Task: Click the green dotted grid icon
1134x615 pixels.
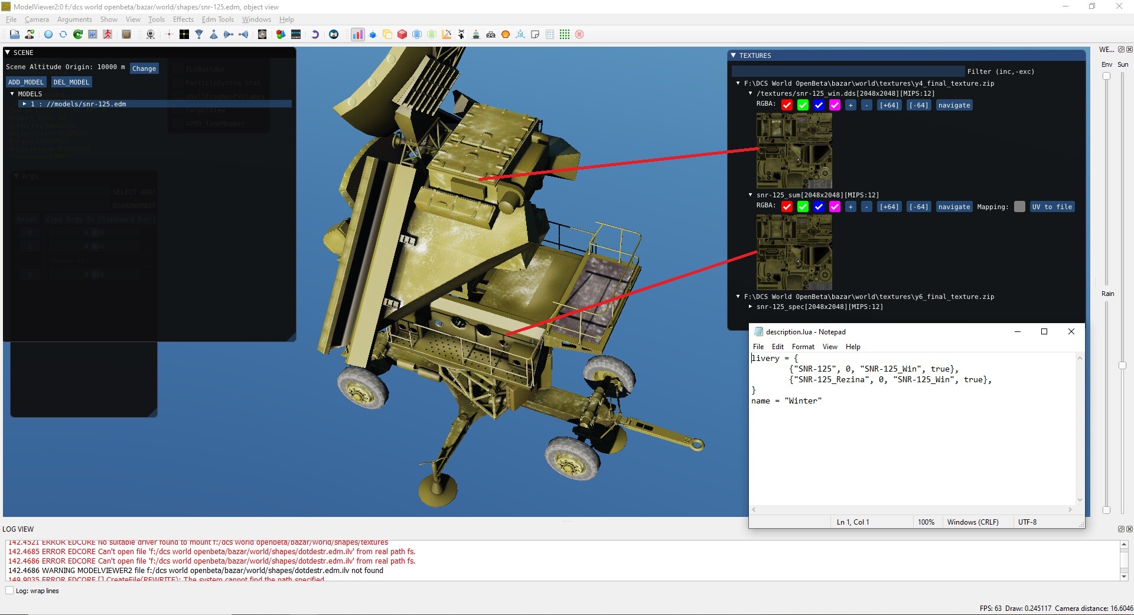Action: (x=565, y=34)
